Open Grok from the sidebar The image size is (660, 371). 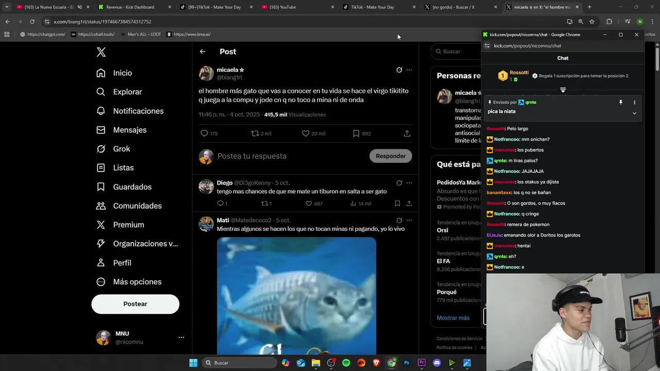113,149
